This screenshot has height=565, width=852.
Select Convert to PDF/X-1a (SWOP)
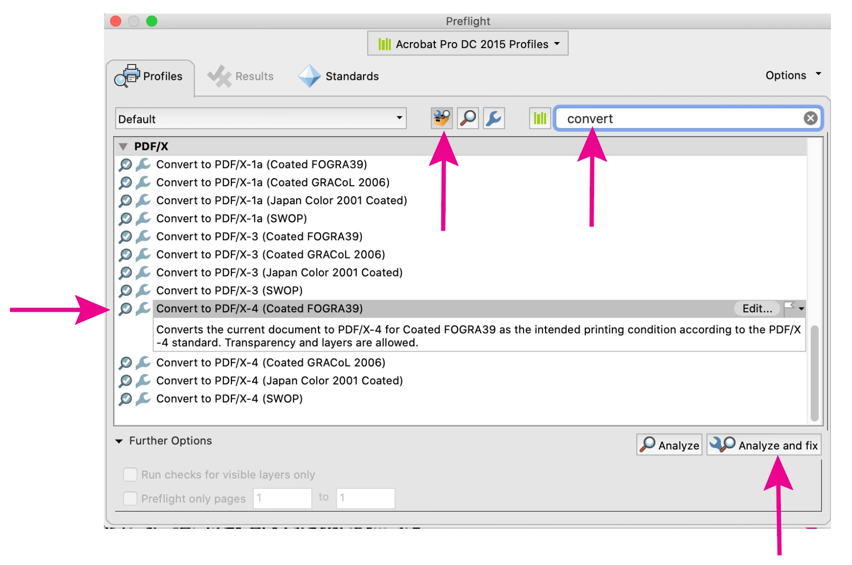pyautogui.click(x=231, y=219)
